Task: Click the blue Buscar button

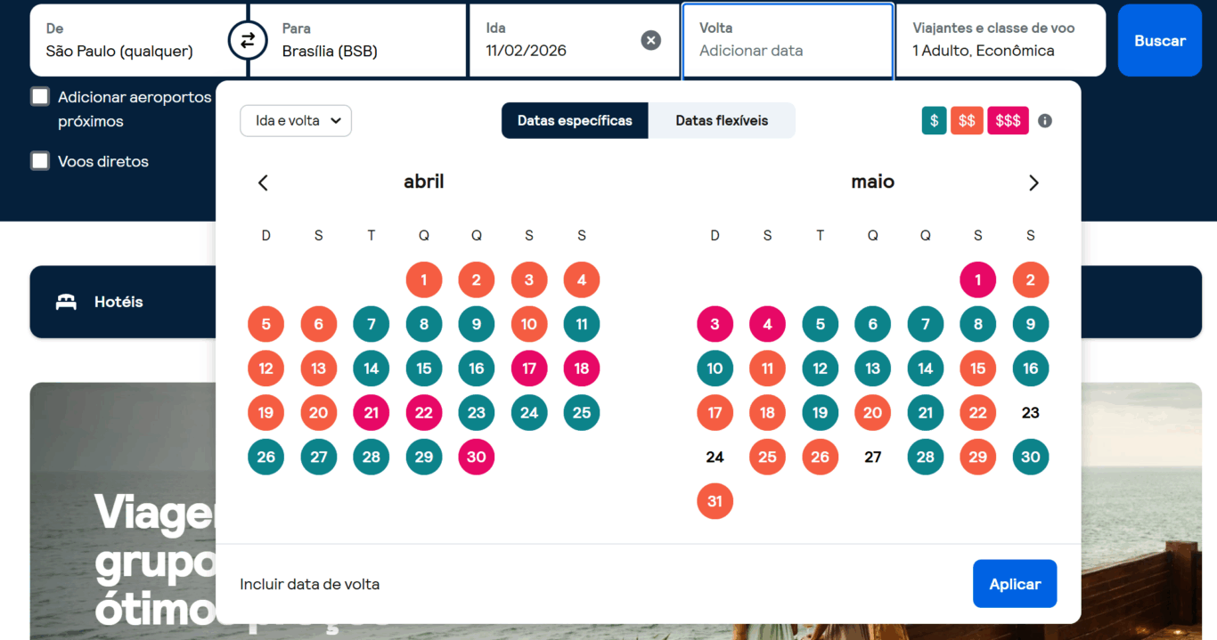Action: [x=1159, y=40]
